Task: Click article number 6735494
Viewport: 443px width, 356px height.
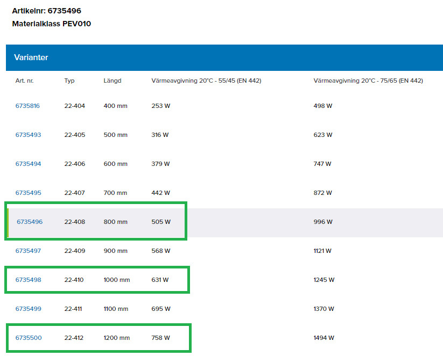Action: coord(28,164)
